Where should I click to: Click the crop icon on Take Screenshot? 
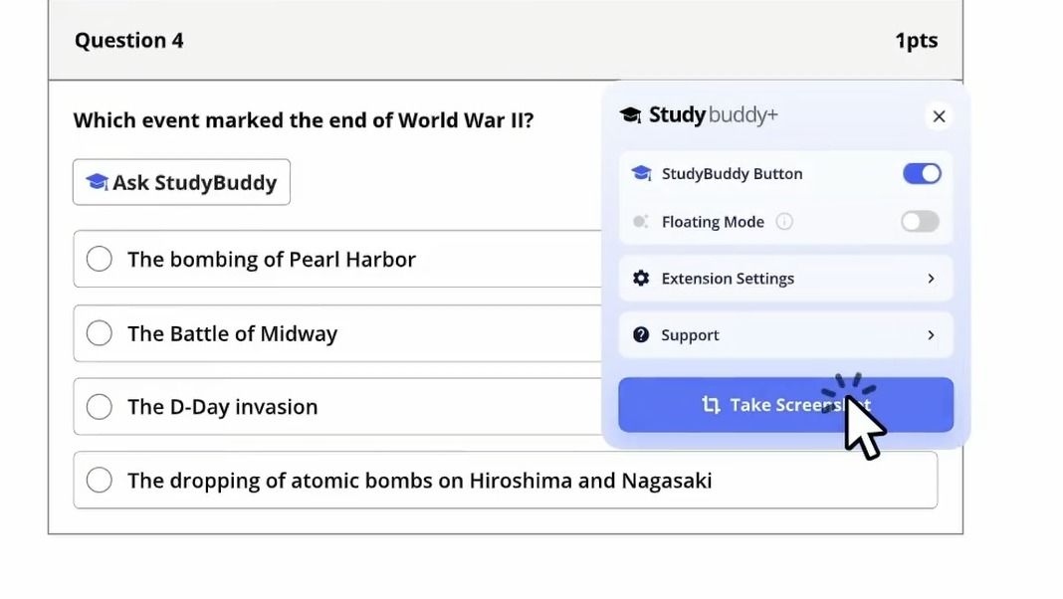pyautogui.click(x=711, y=405)
